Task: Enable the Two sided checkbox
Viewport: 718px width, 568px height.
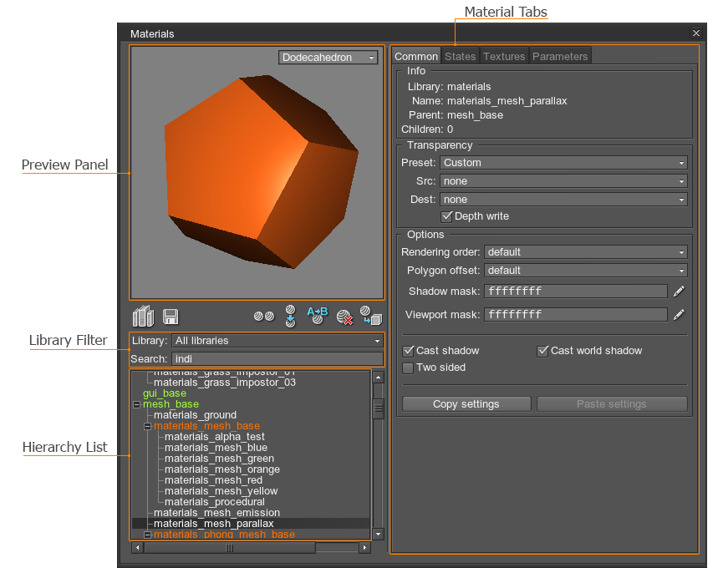Action: (408, 368)
